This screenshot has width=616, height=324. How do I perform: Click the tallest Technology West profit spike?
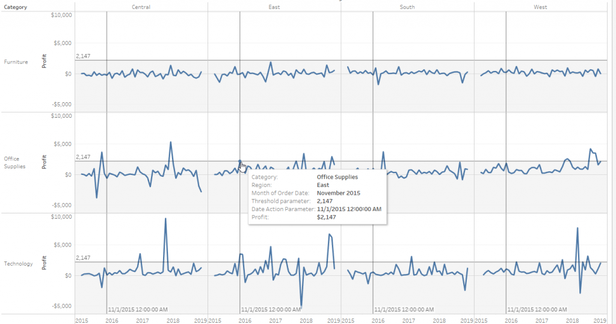tap(577, 228)
